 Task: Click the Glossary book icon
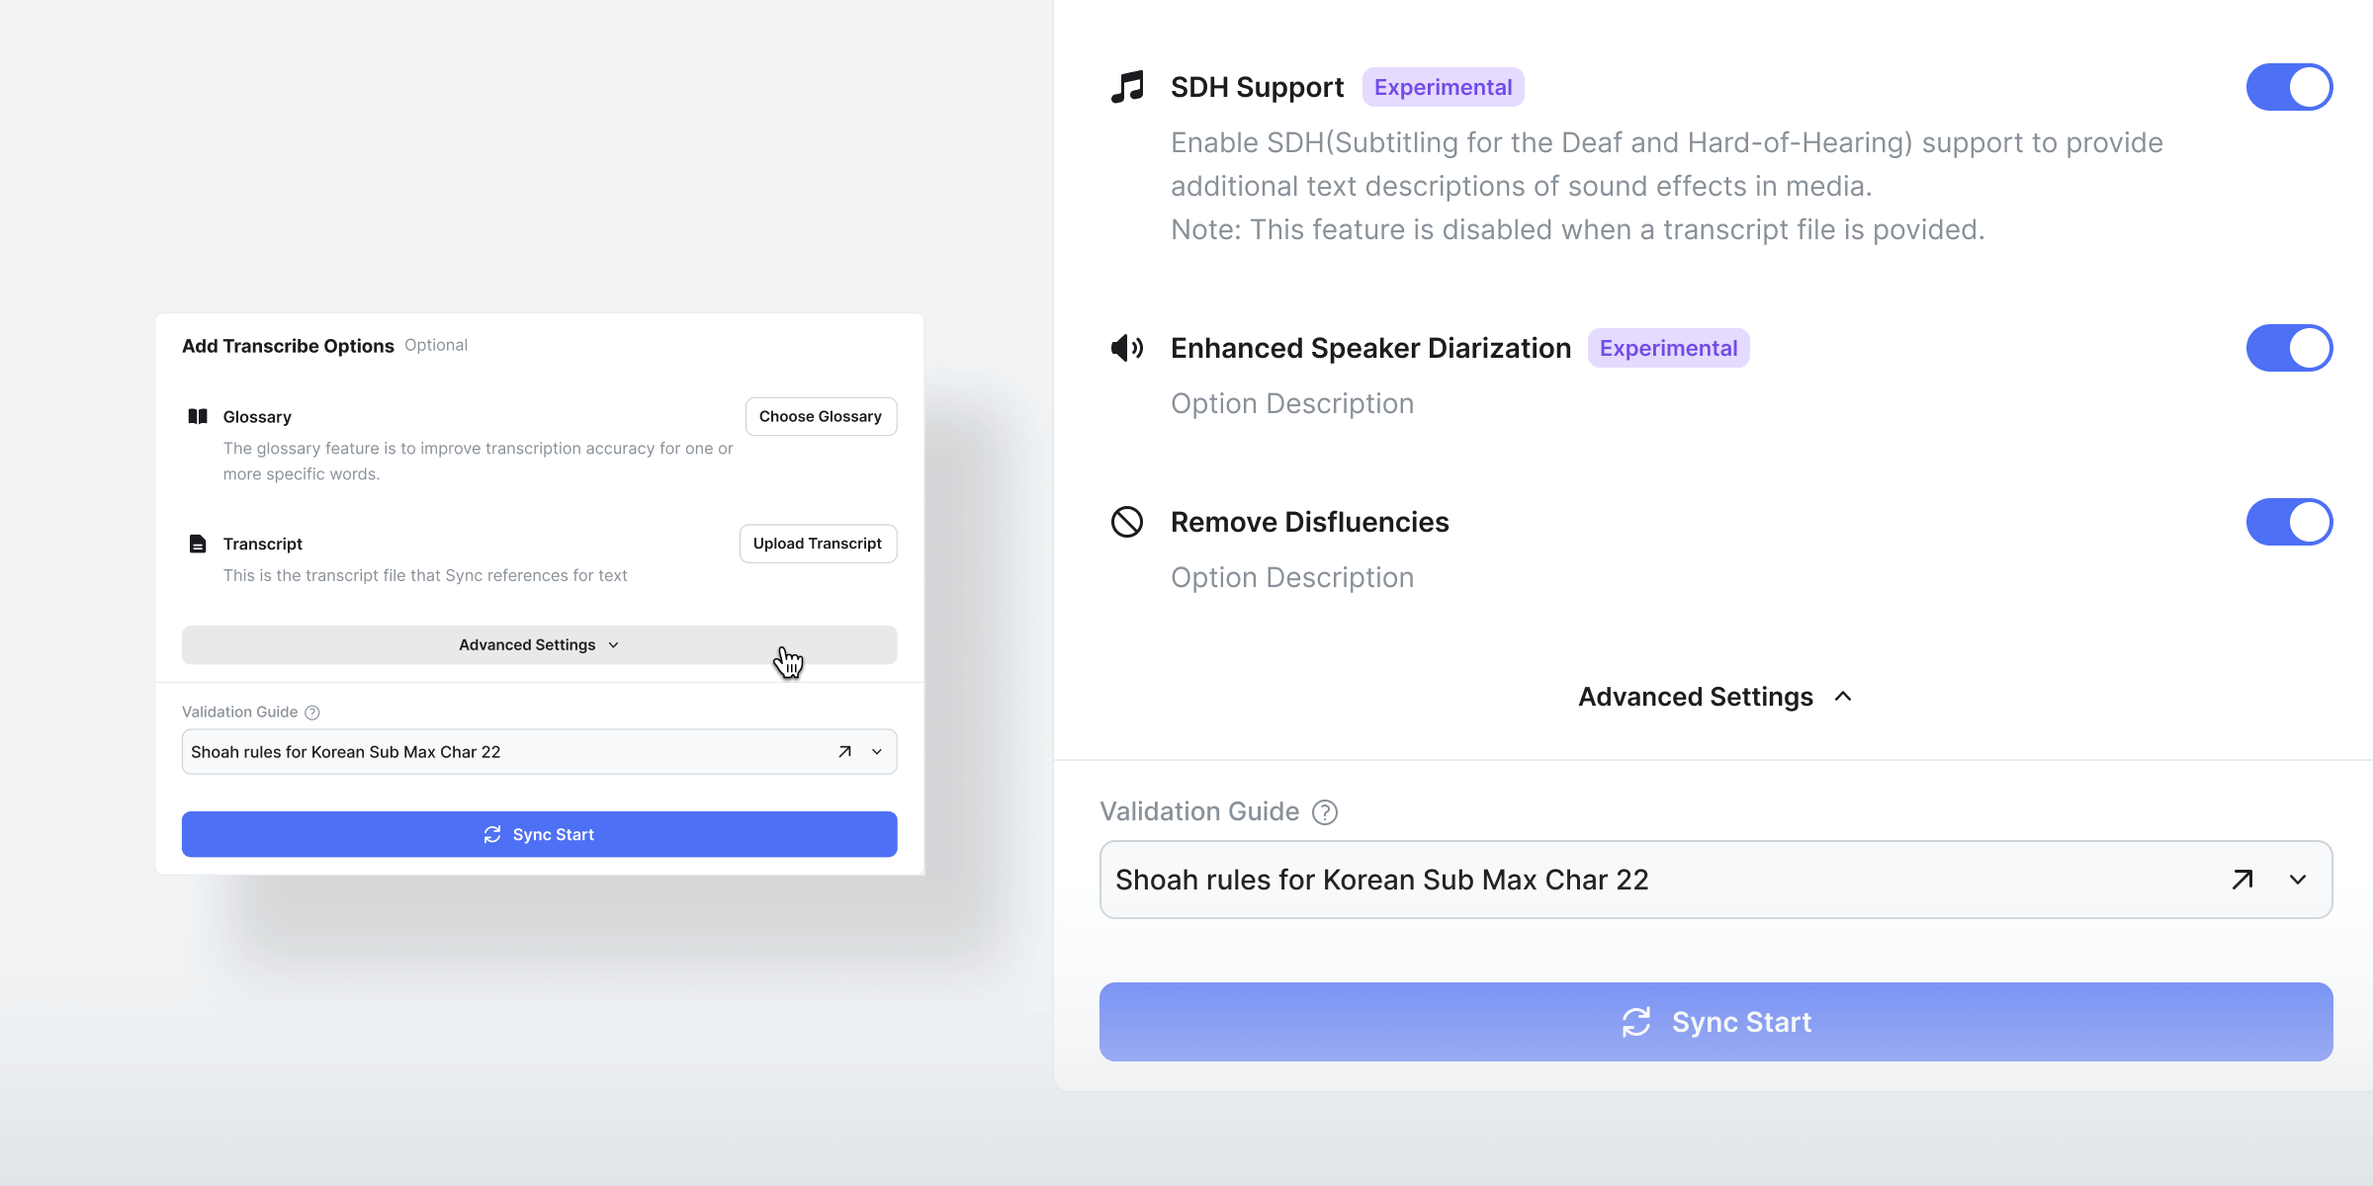[x=198, y=416]
